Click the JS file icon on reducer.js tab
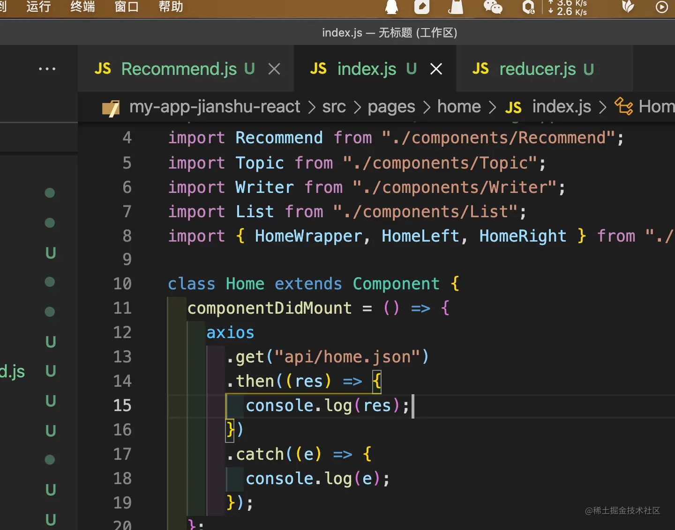Screen dimensions: 675x530 point(480,69)
